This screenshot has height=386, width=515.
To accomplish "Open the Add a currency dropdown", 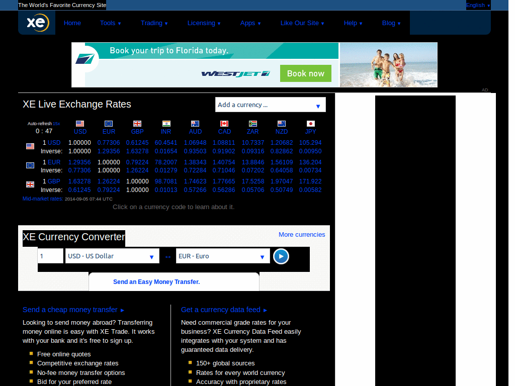I will pos(270,105).
